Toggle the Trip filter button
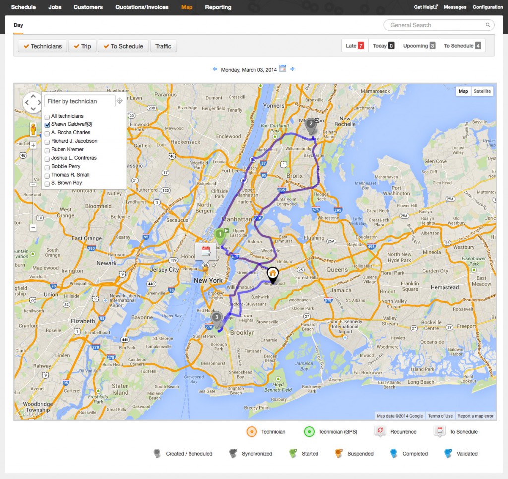 [82, 46]
